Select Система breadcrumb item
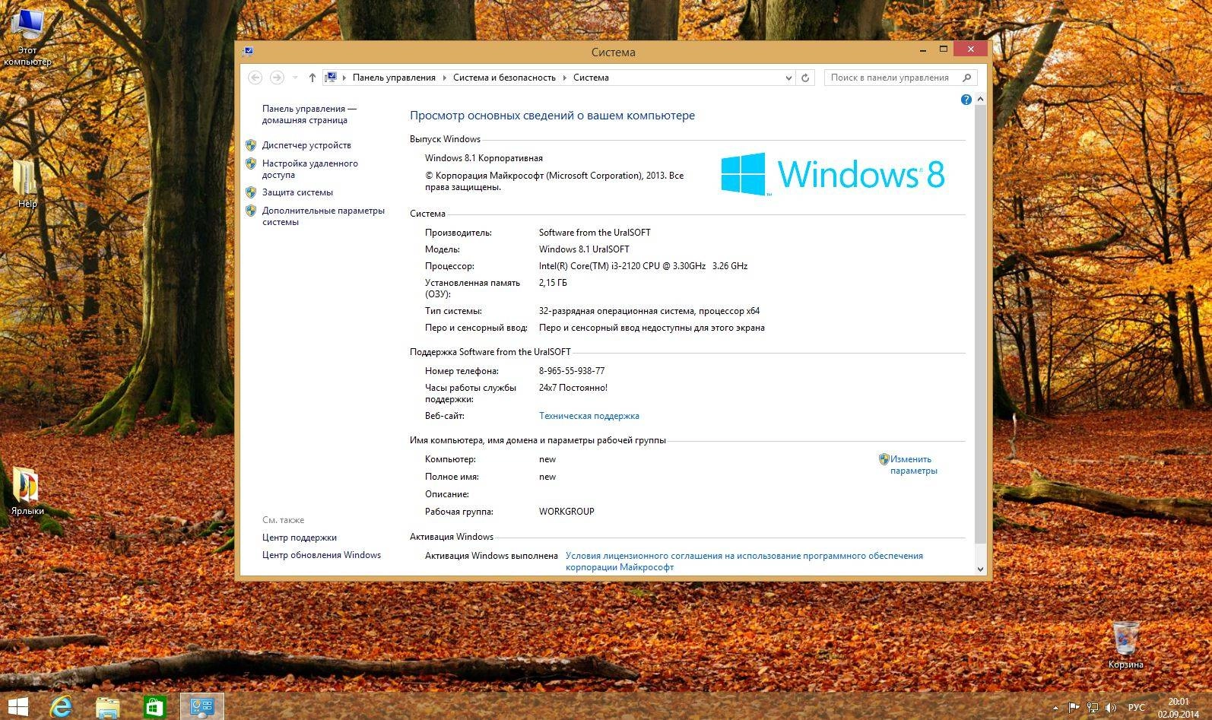Viewport: 1212px width, 720px height. [x=591, y=78]
